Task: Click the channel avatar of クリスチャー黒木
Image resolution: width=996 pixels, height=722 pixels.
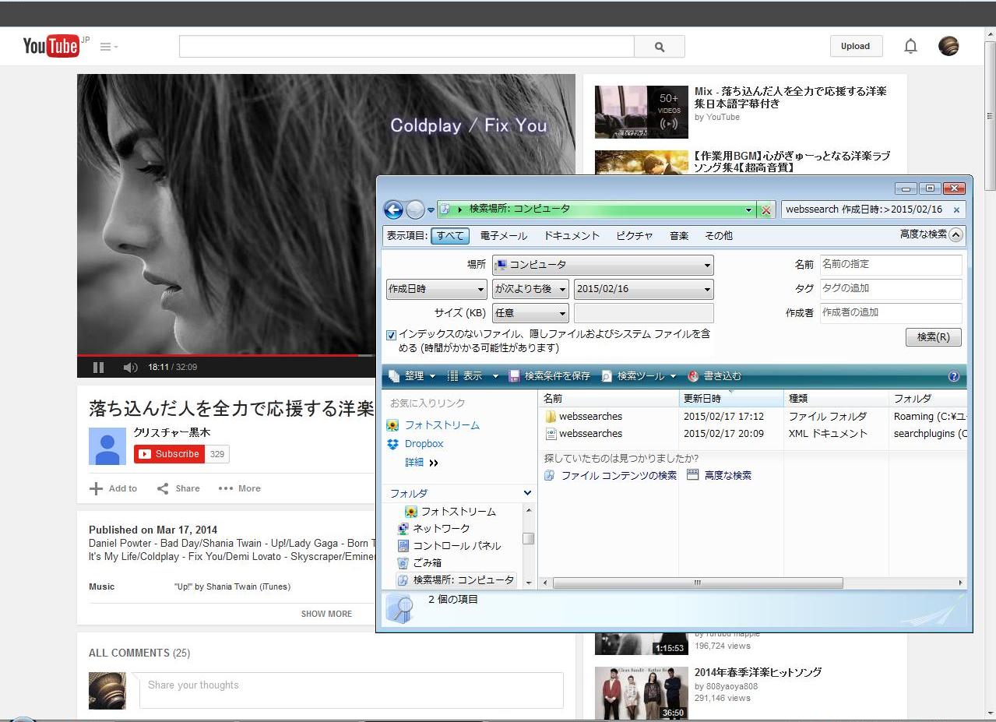Action: click(x=107, y=446)
